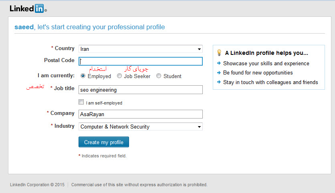Tick the I am self-employed checkbox
This screenshot has height=193, width=335.
pyautogui.click(x=81, y=102)
